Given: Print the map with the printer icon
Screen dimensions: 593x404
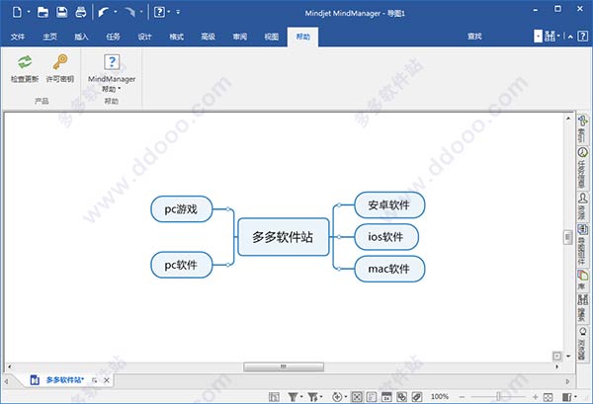Looking at the screenshot, I should pos(81,13).
